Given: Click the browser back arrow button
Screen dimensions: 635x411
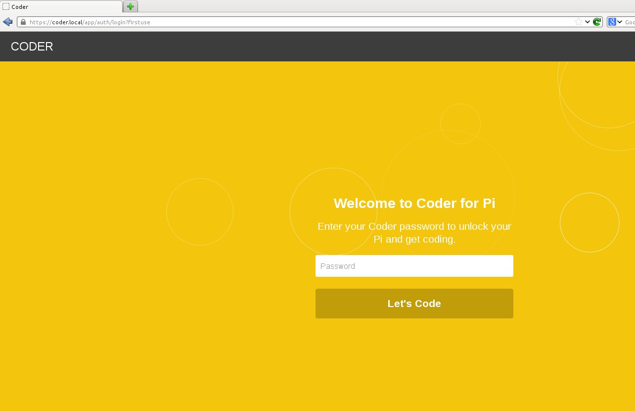Looking at the screenshot, I should 7,22.
